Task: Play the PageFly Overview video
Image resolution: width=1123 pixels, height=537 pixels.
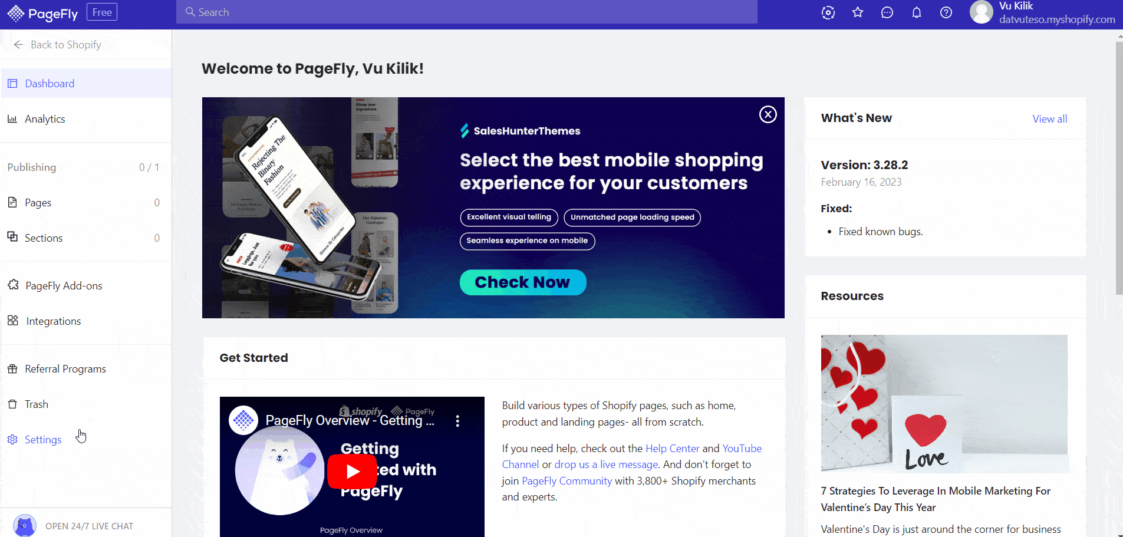Action: click(x=353, y=472)
